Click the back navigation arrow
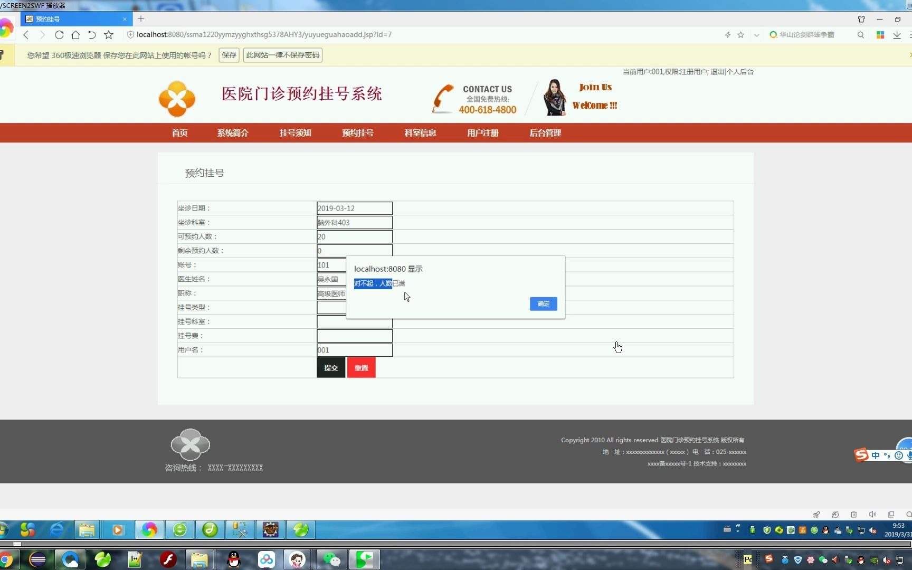This screenshot has height=570, width=912. [26, 35]
